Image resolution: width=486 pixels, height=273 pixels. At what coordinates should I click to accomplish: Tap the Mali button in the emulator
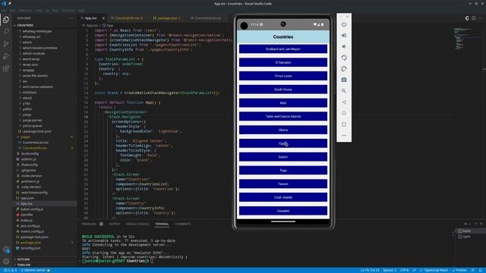click(283, 103)
